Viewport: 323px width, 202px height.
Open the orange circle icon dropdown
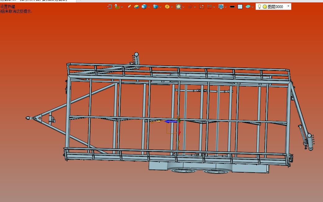tap(172, 7)
